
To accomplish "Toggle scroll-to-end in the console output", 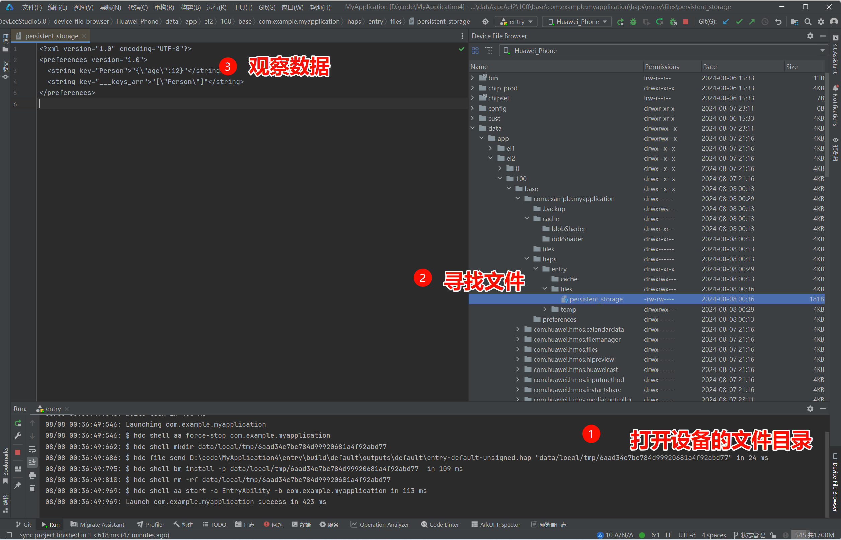I will (32, 462).
